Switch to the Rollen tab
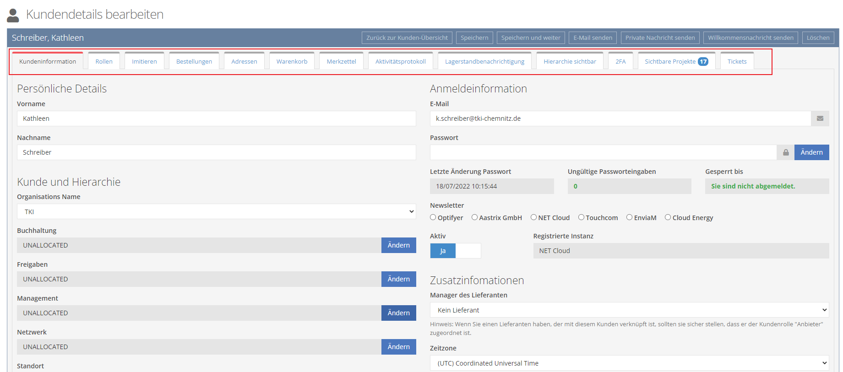 pos(104,62)
